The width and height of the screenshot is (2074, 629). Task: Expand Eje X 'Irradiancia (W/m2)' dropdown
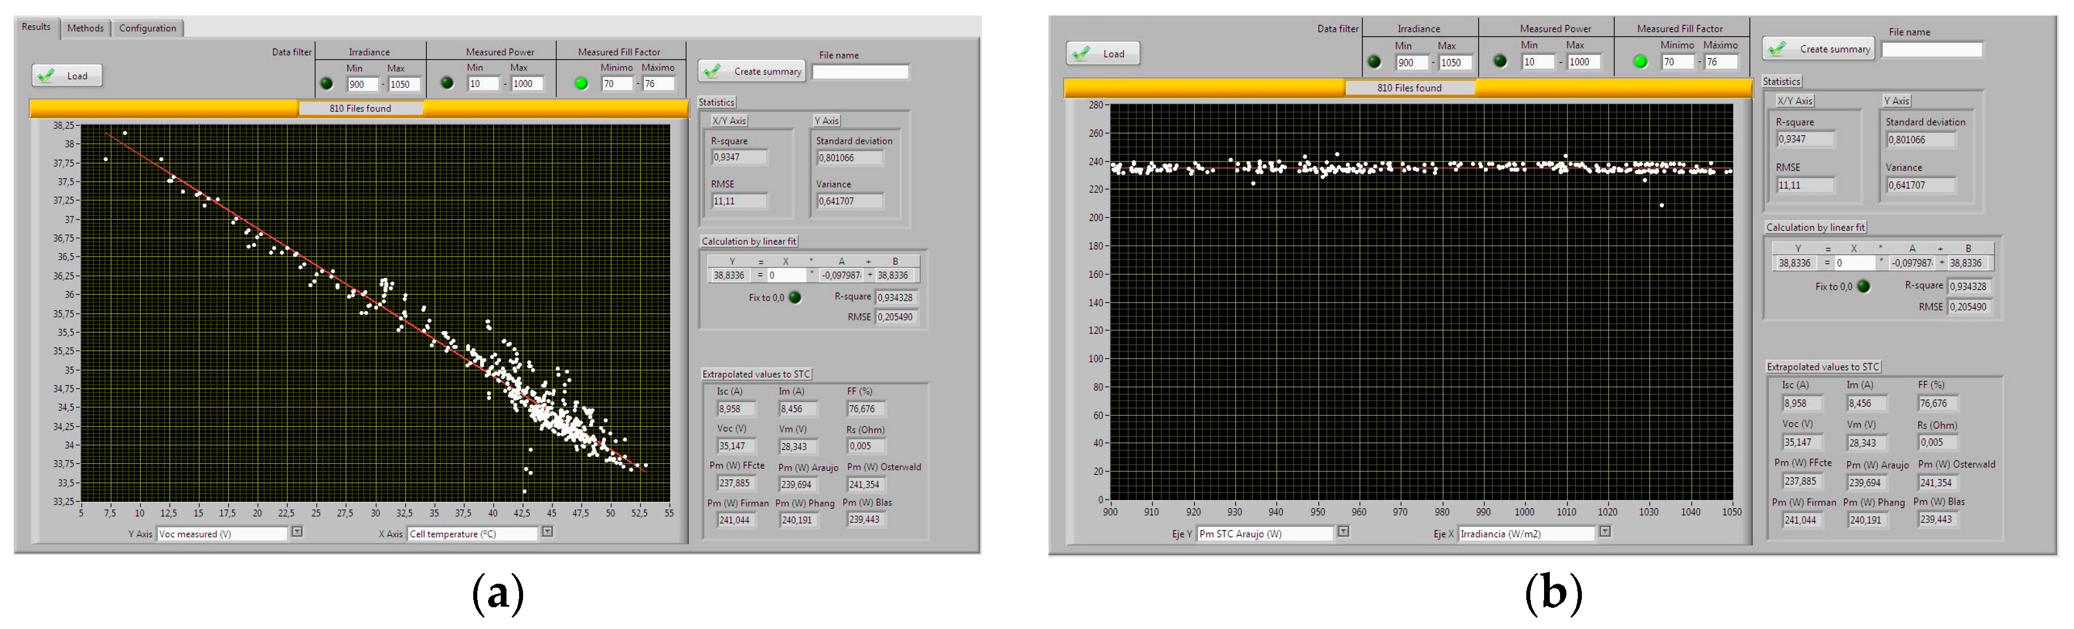pyautogui.click(x=1605, y=532)
